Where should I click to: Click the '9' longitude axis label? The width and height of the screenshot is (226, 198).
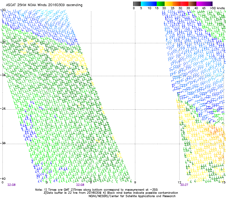(135, 182)
